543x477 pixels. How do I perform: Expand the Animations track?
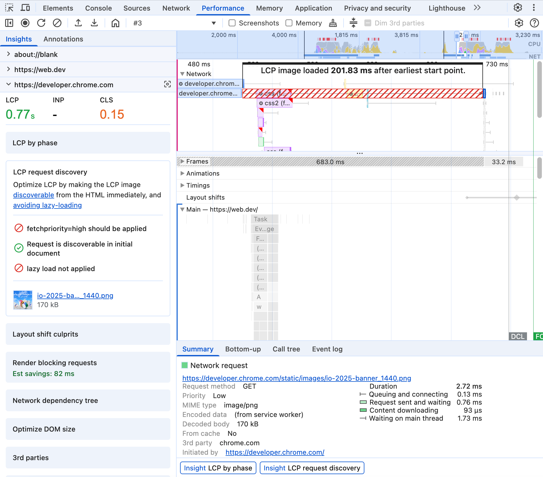click(x=182, y=173)
